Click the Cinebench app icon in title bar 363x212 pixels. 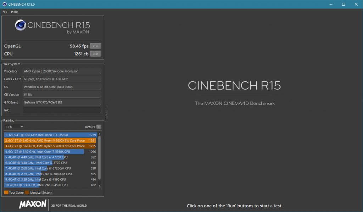(4, 4)
